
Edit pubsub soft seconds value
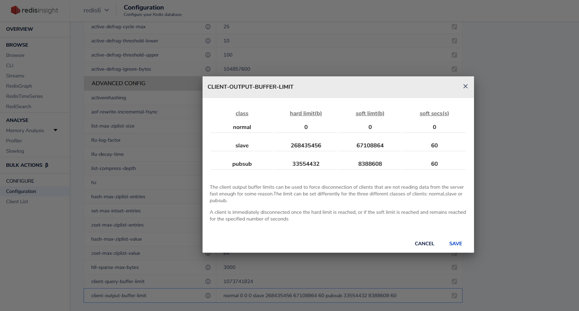[434, 164]
